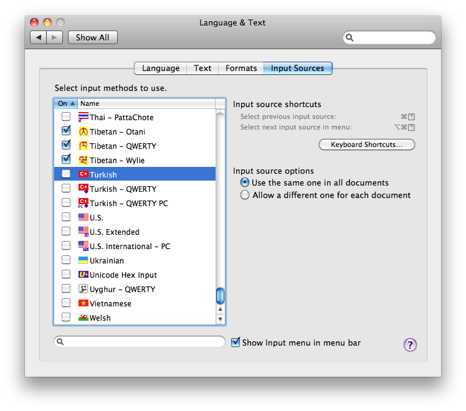Screen dimensions: 466x411
Task: Switch to the Formats tab
Action: (241, 68)
